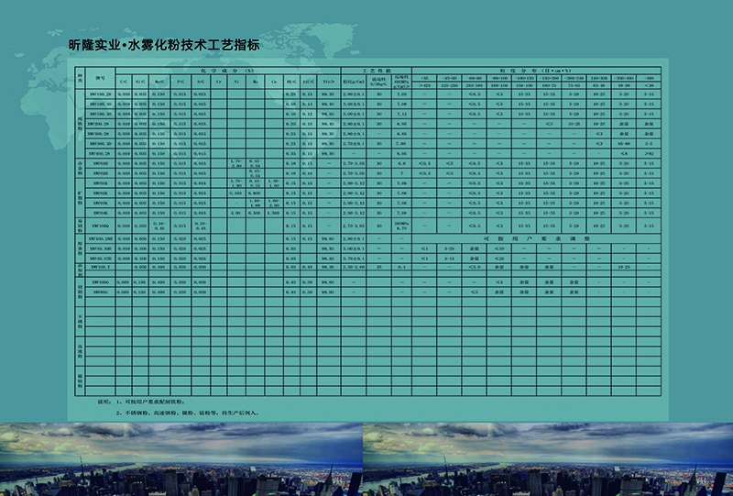The width and height of the screenshot is (733, 496).
Task: Click the 牌号 column header
Action: 100,78
